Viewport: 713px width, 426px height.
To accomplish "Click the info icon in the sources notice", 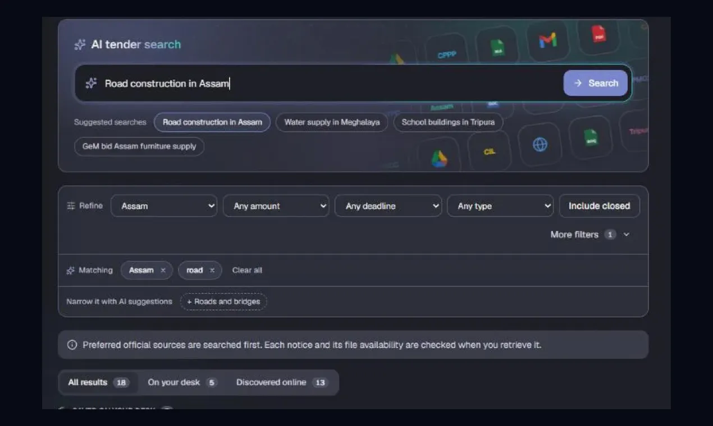I will (x=72, y=345).
